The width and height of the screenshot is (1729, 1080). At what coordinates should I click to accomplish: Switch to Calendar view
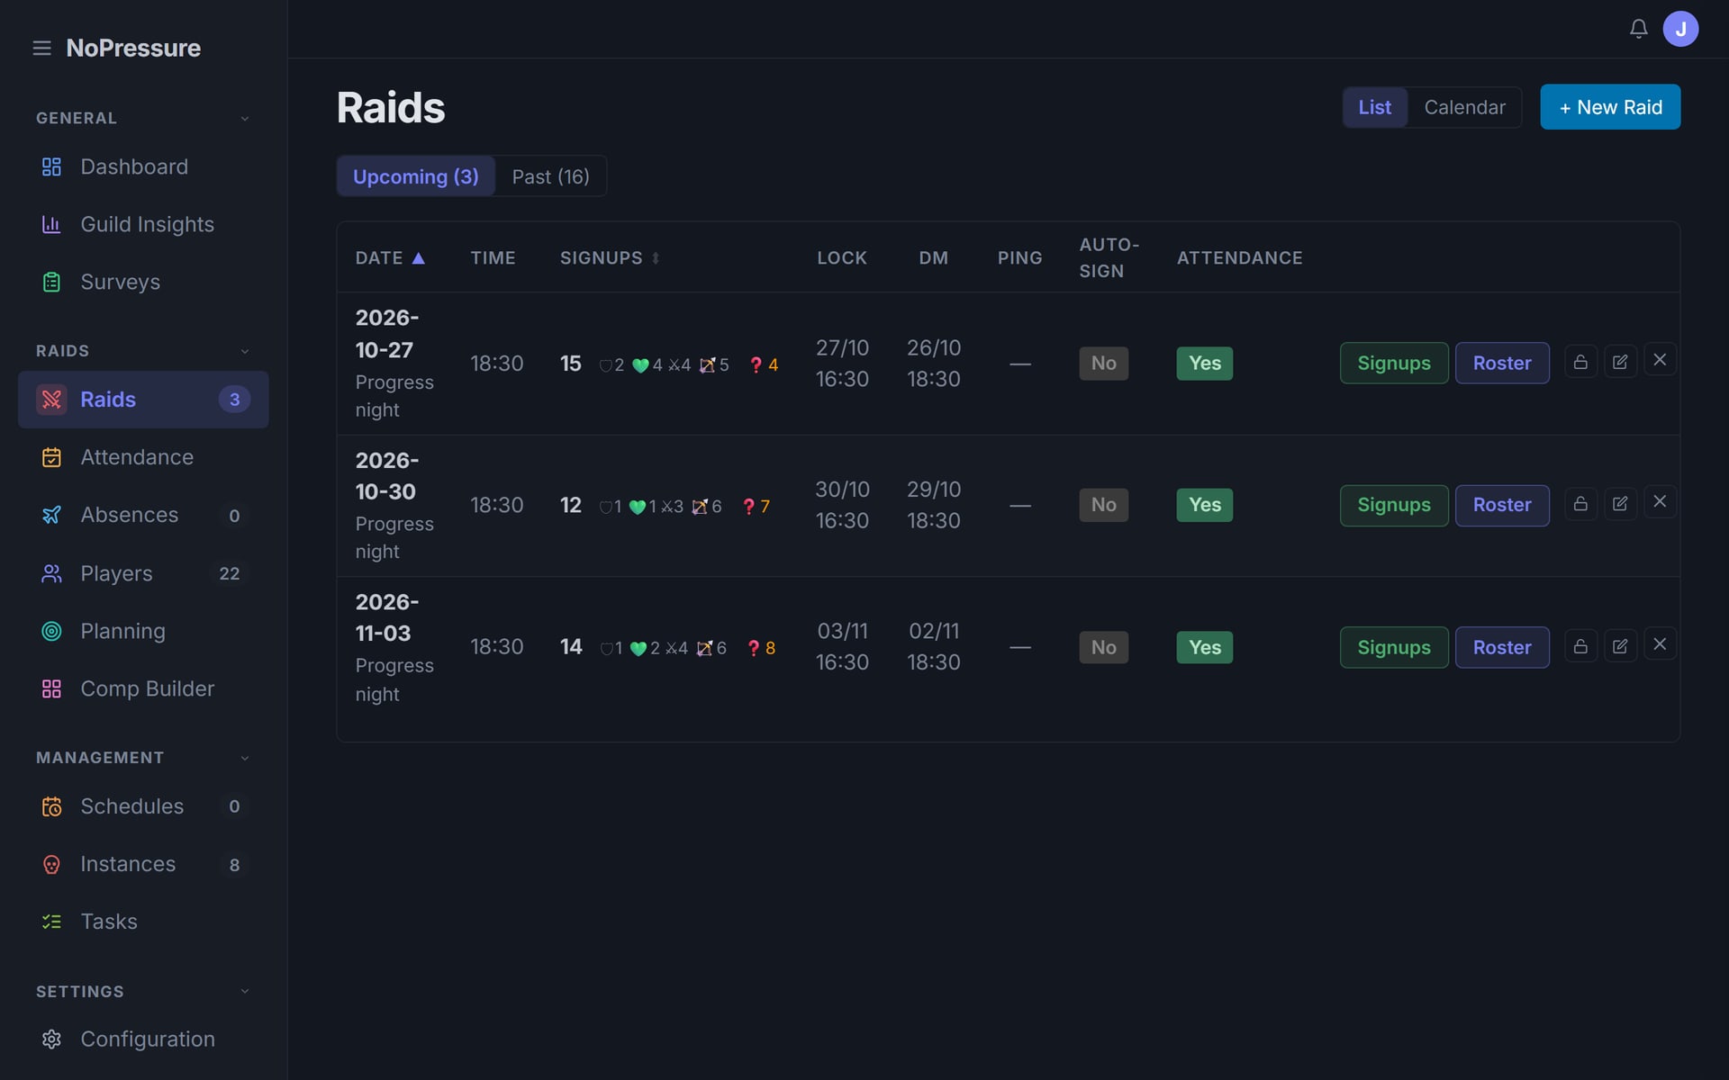tap(1464, 107)
